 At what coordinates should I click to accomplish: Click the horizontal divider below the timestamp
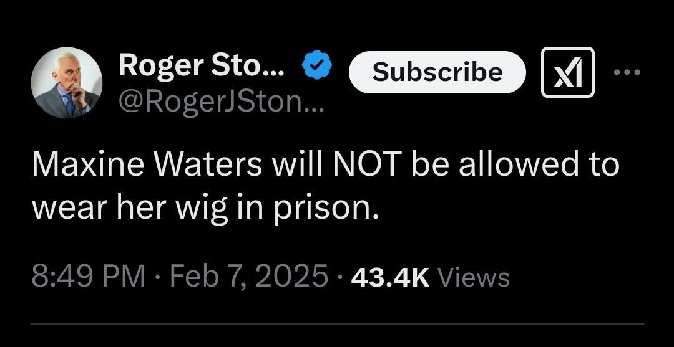click(338, 323)
